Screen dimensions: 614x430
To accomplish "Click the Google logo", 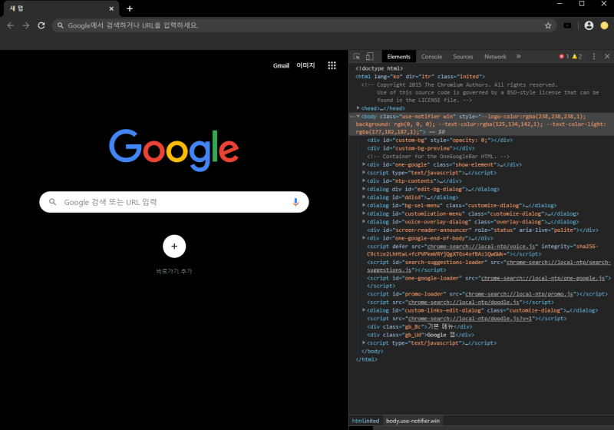I will pos(174,150).
